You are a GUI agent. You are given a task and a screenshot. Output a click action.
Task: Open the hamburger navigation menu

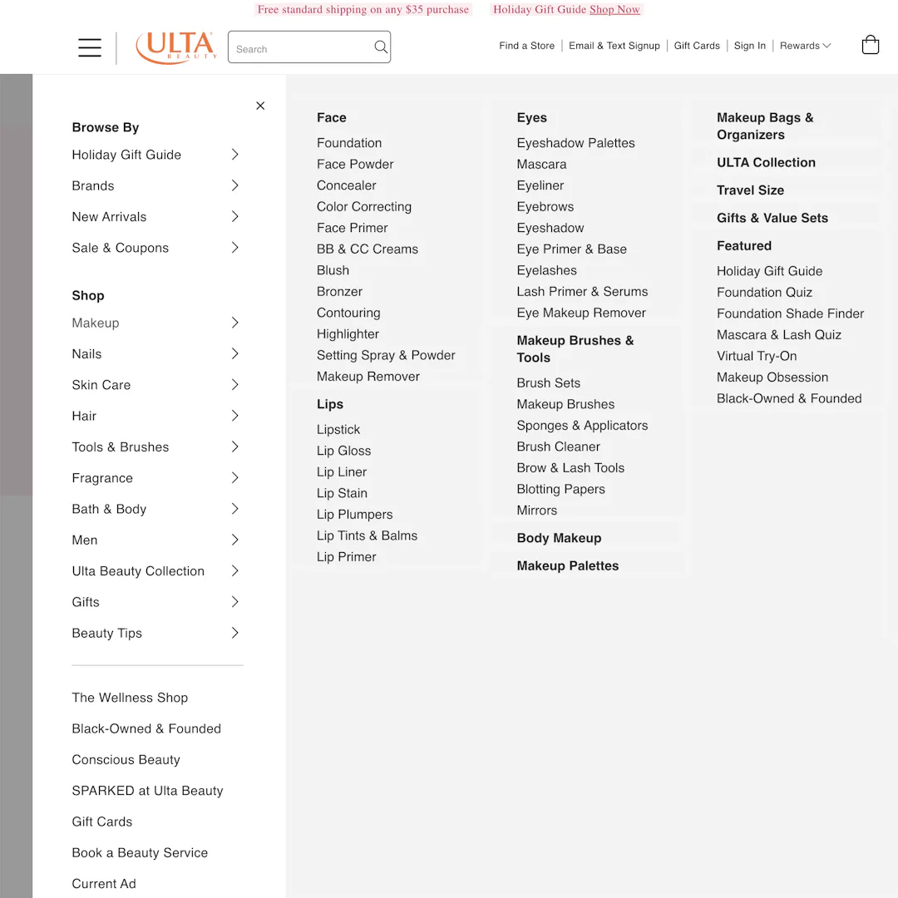click(x=89, y=47)
